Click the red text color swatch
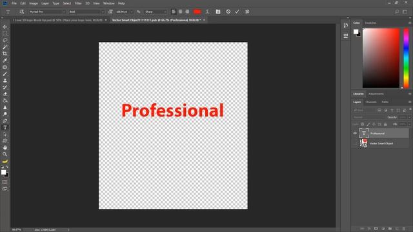The image size is (413, 232). point(197,12)
